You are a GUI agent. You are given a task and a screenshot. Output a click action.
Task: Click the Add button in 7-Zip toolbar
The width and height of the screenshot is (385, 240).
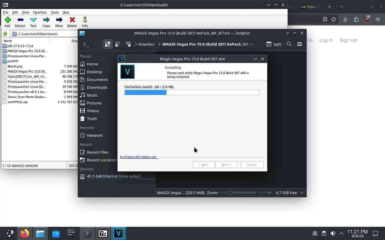click(x=8, y=22)
